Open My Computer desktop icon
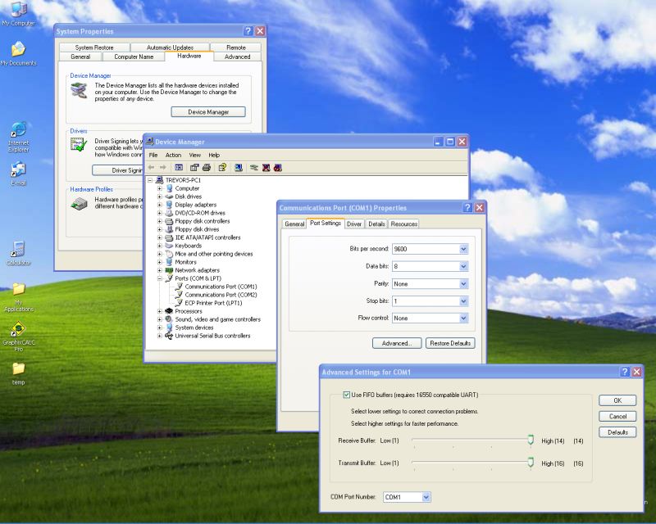 pos(18,14)
